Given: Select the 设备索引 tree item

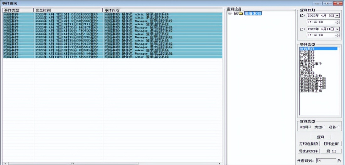Looking at the screenshot, I should click(253, 13).
